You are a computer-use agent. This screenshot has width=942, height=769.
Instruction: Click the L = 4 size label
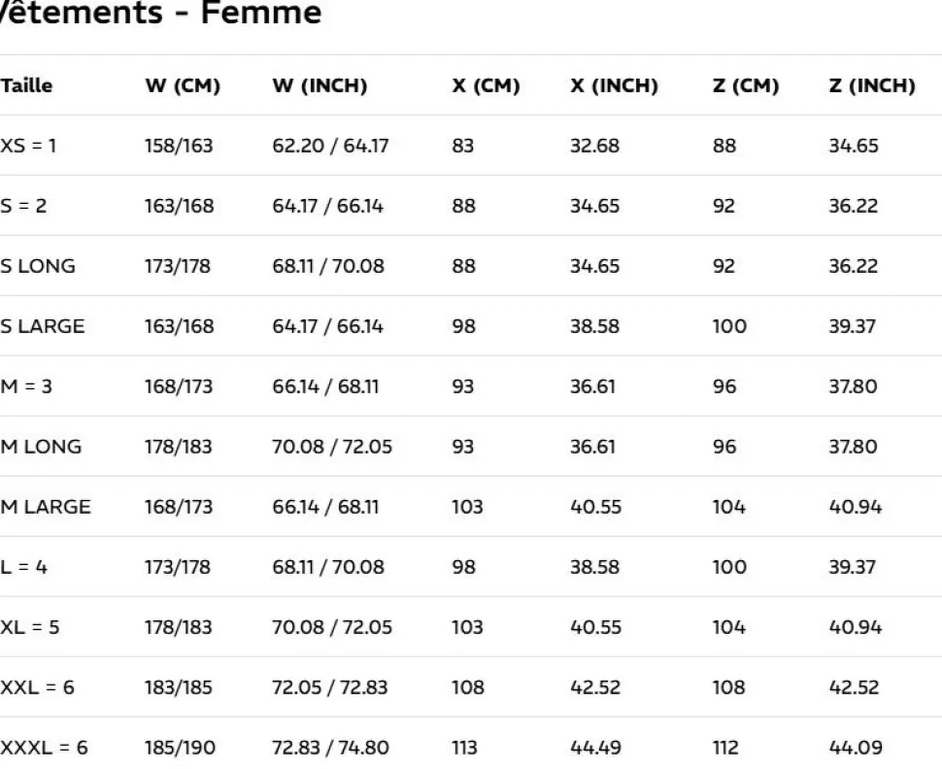(24, 566)
